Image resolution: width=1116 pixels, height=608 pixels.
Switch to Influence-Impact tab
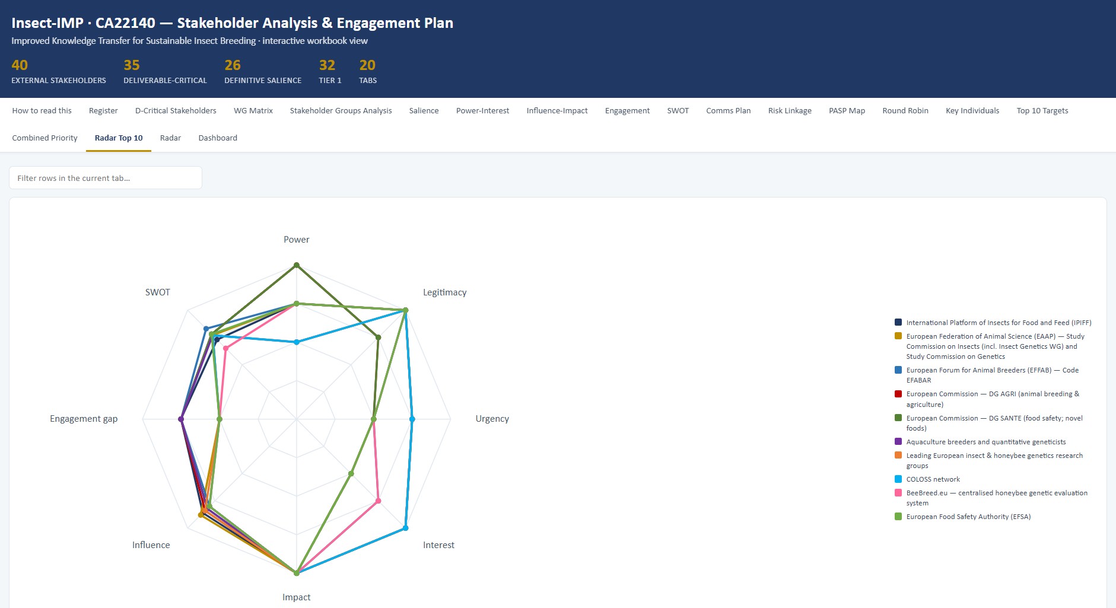coord(557,111)
